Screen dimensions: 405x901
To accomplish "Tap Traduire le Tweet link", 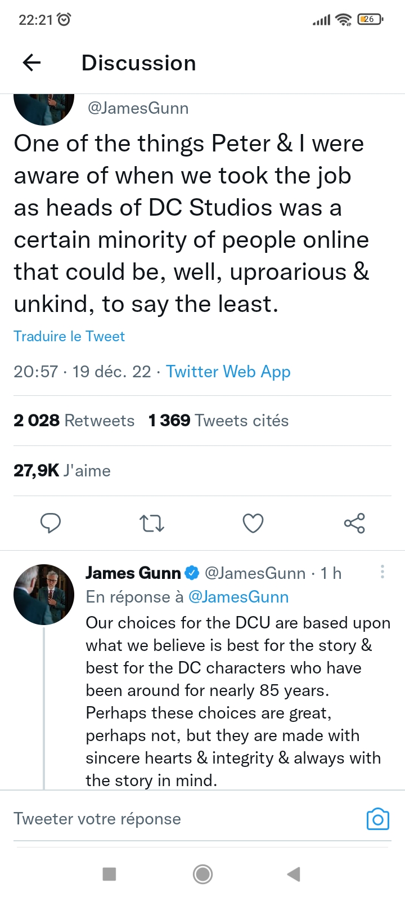I will coord(69,336).
